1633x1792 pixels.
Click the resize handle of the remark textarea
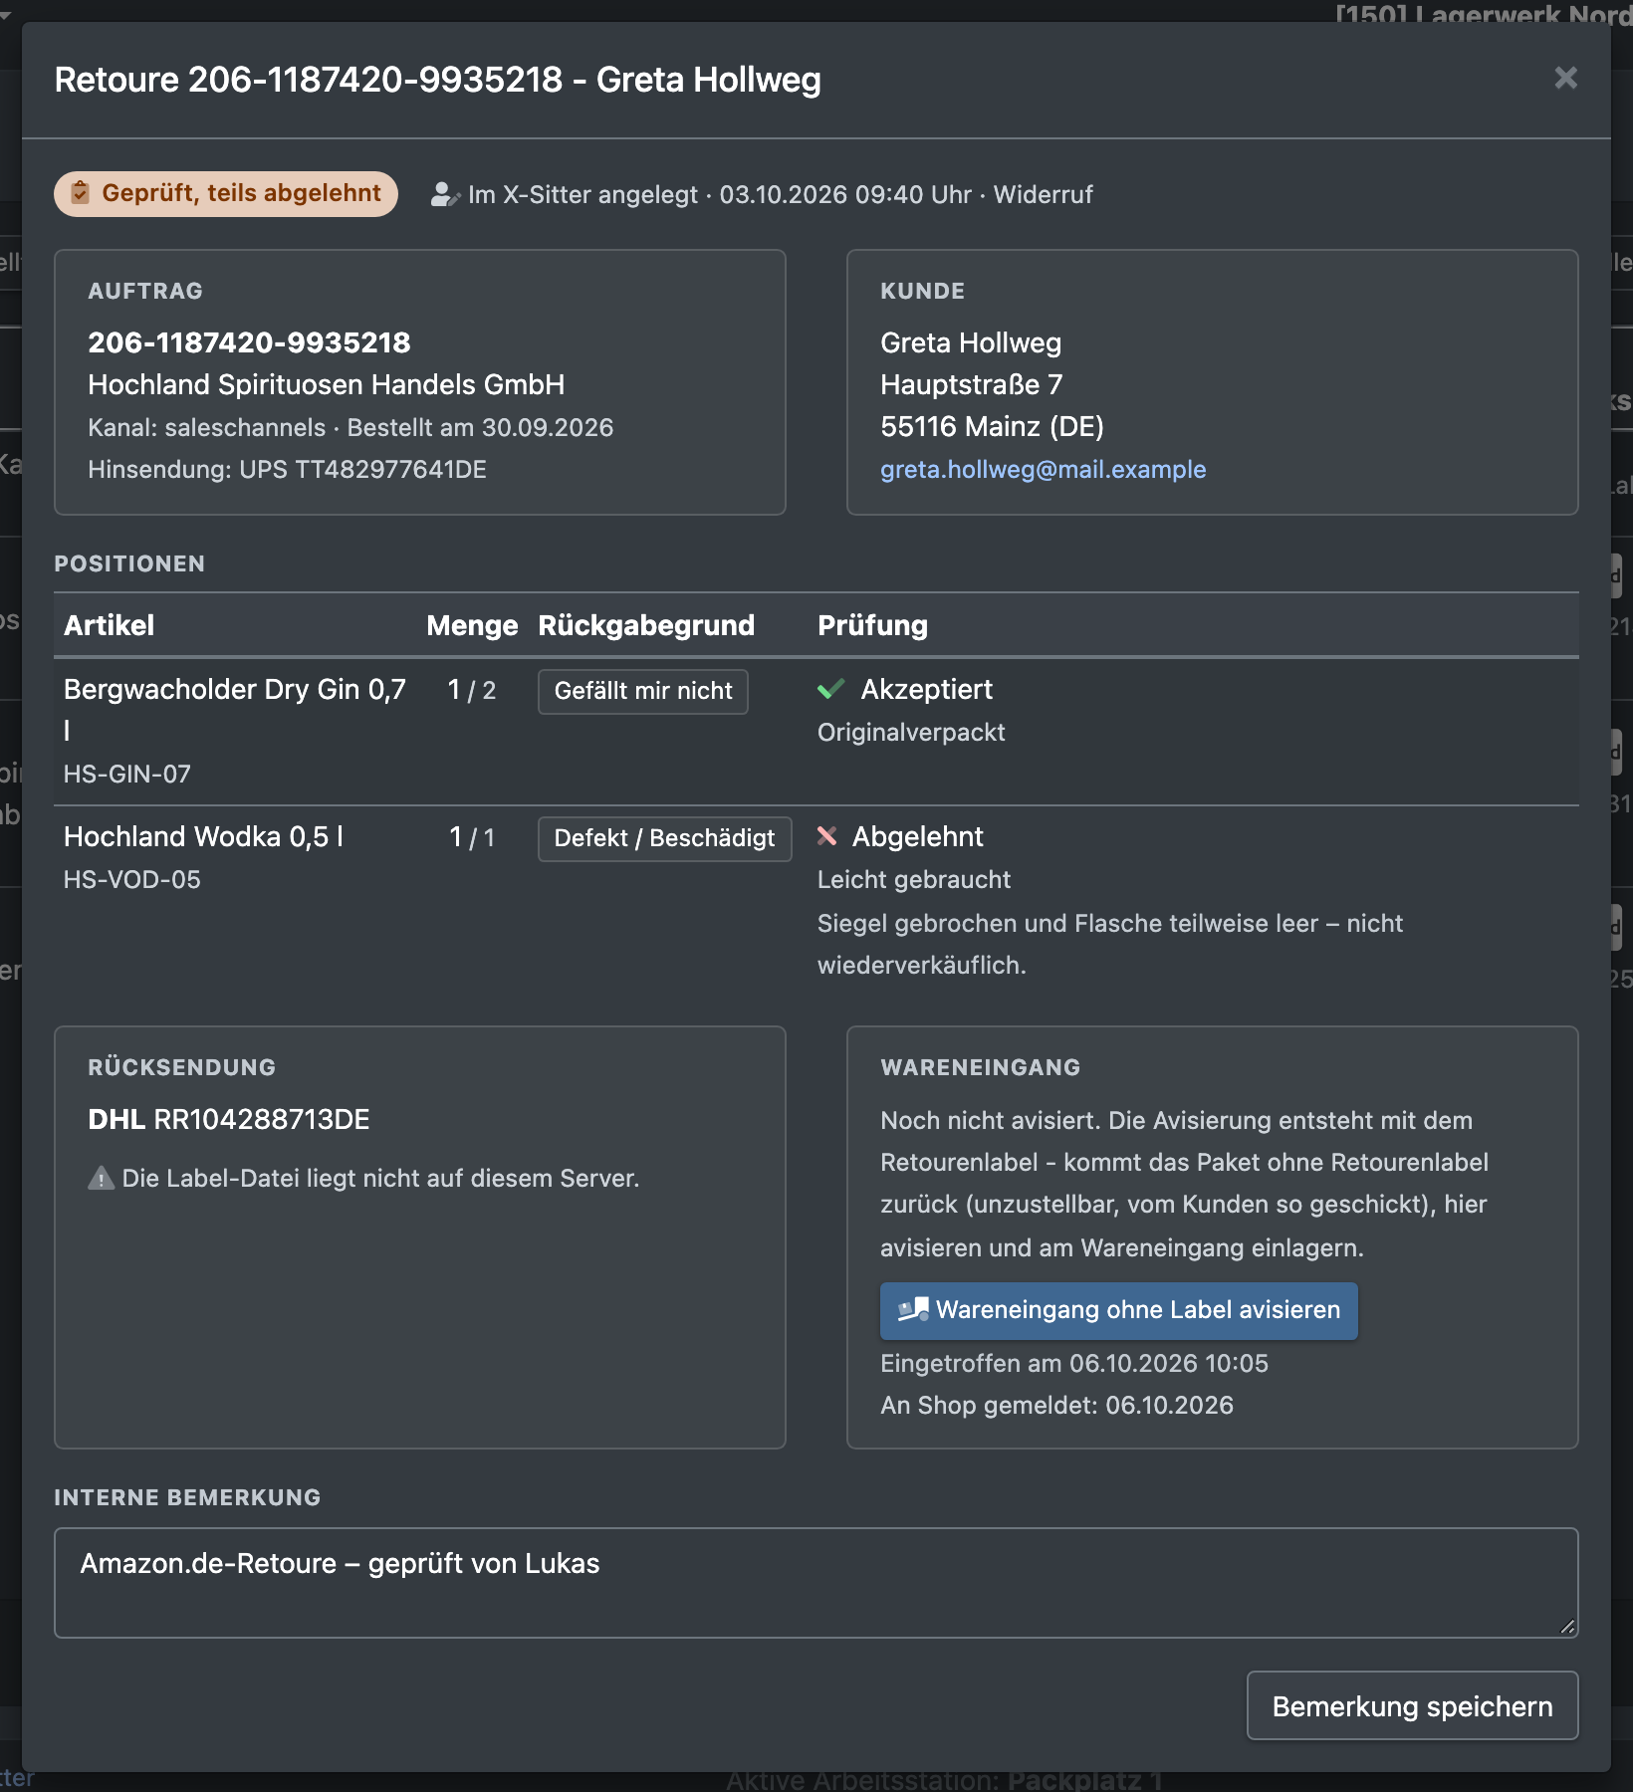point(1567,1627)
